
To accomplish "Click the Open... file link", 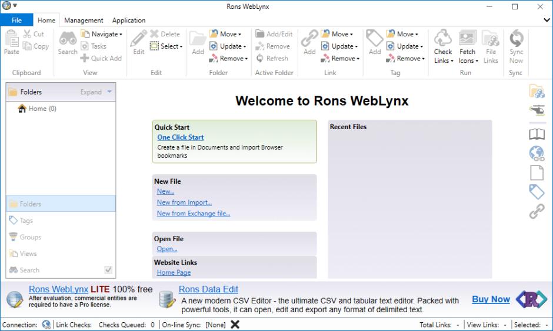I will coord(167,249).
